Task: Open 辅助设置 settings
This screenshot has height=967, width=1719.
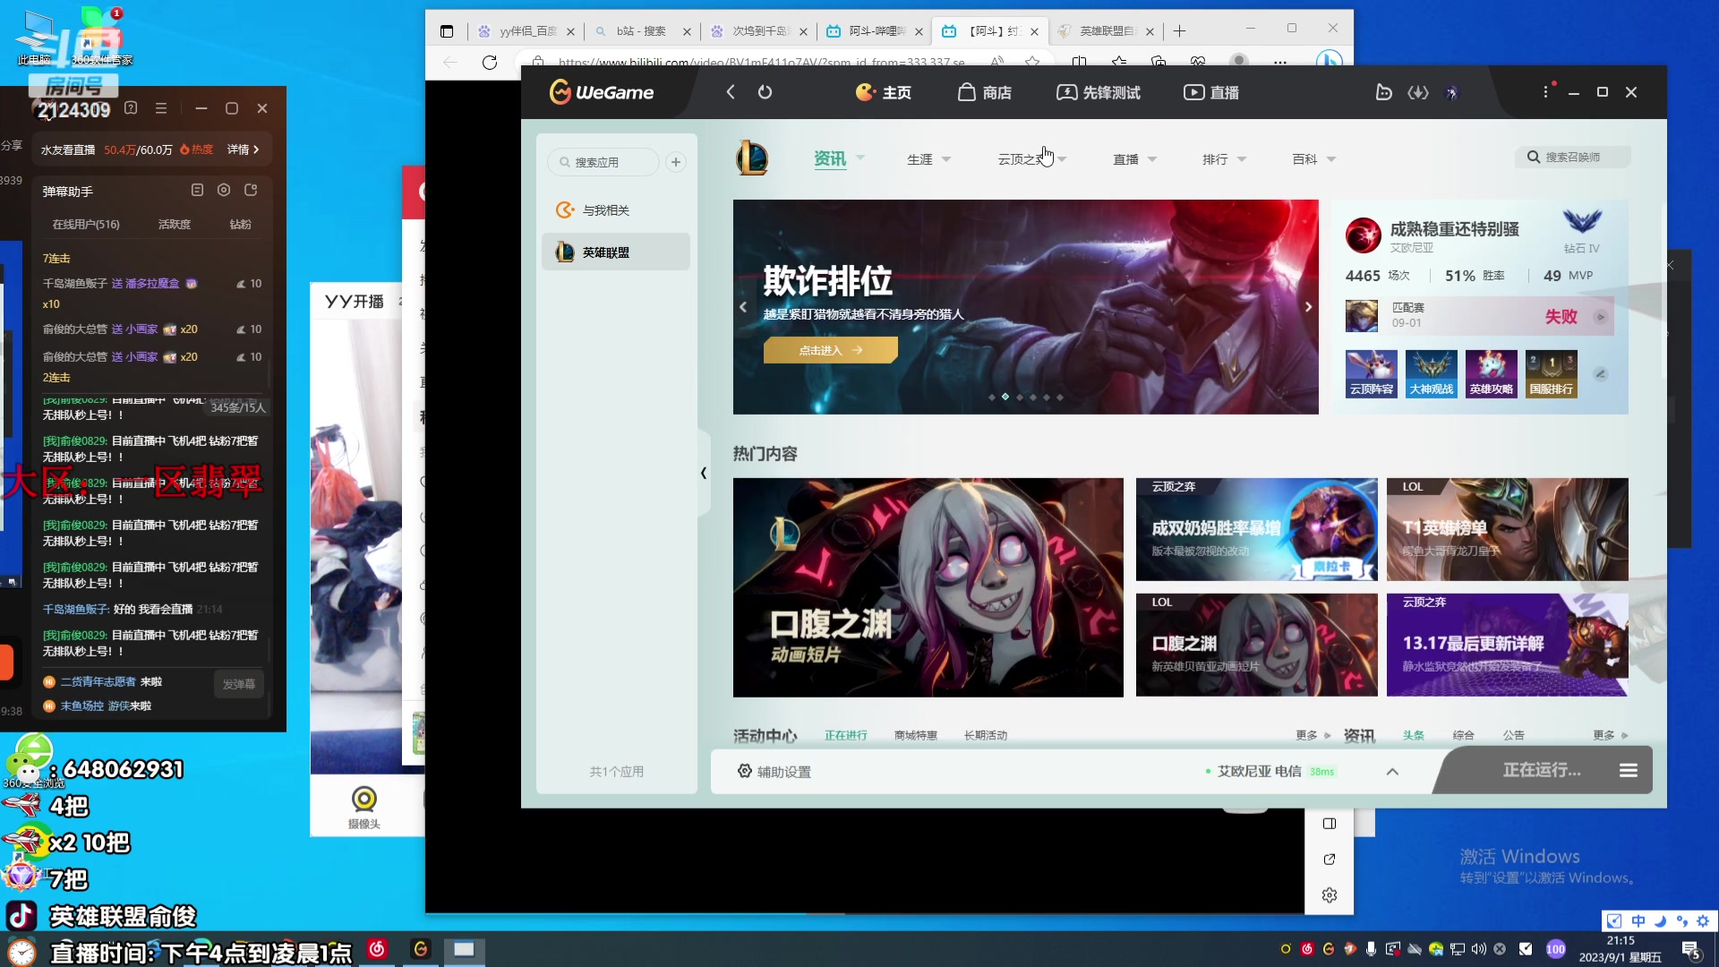Action: [774, 771]
